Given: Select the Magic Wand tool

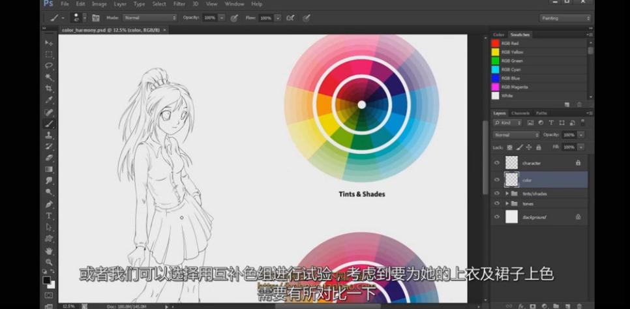Looking at the screenshot, I should (x=49, y=77).
